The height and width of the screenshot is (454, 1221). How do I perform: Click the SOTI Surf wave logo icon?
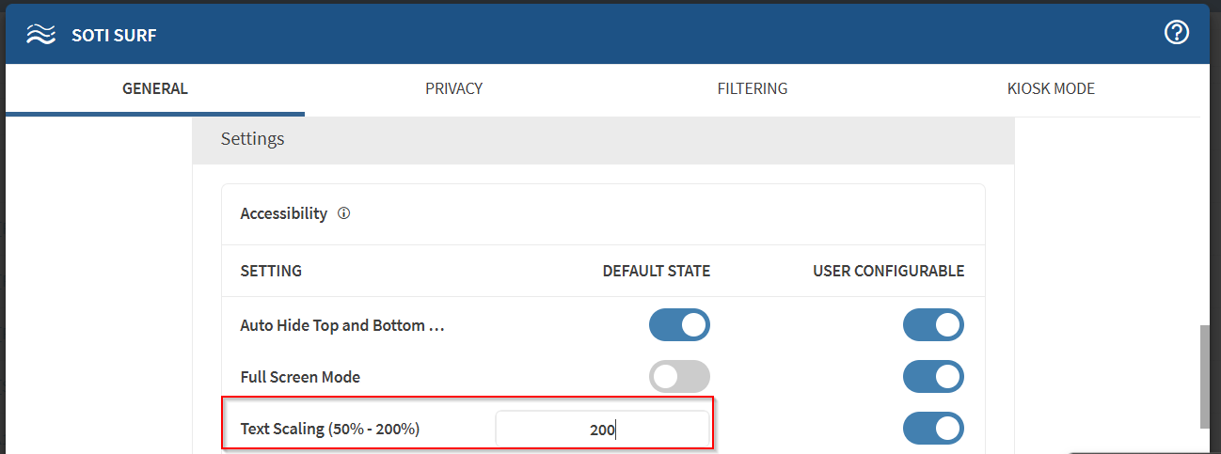[x=40, y=36]
